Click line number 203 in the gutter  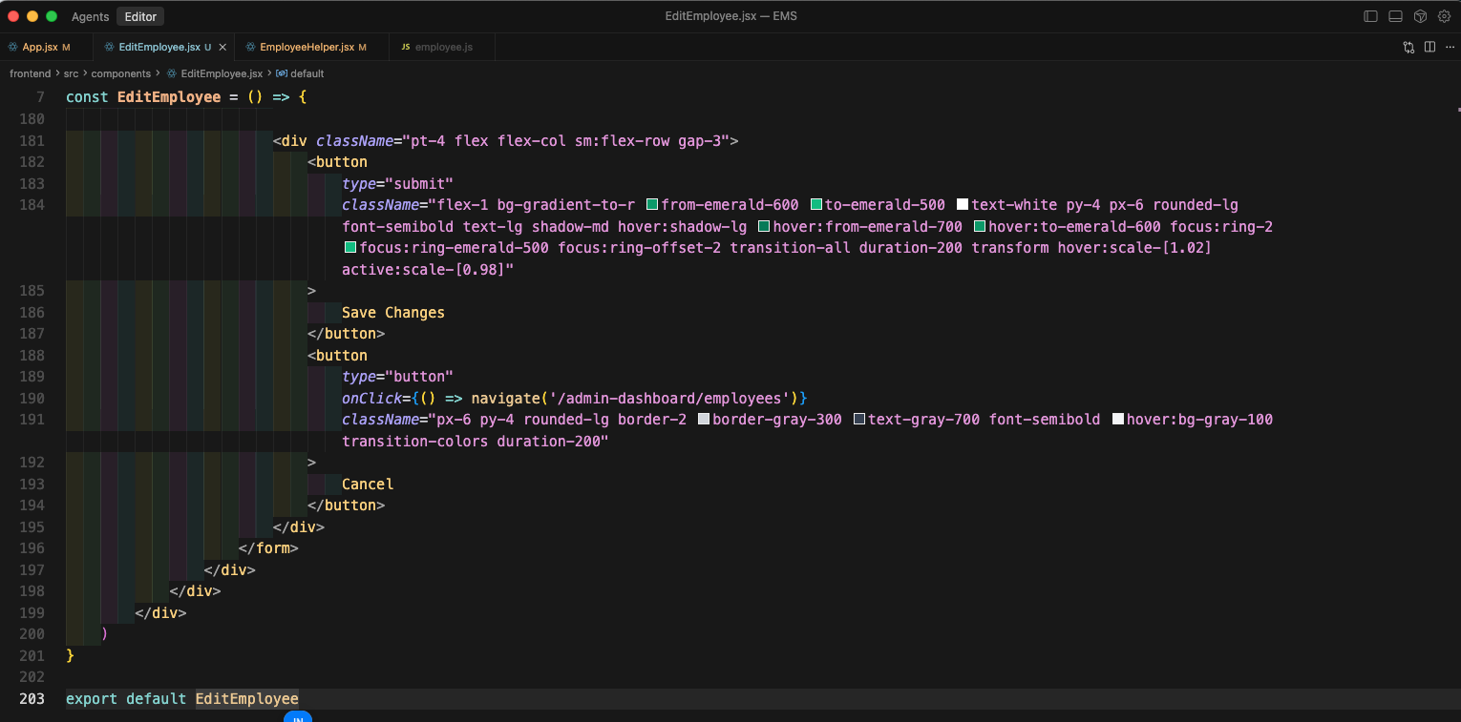point(32,698)
